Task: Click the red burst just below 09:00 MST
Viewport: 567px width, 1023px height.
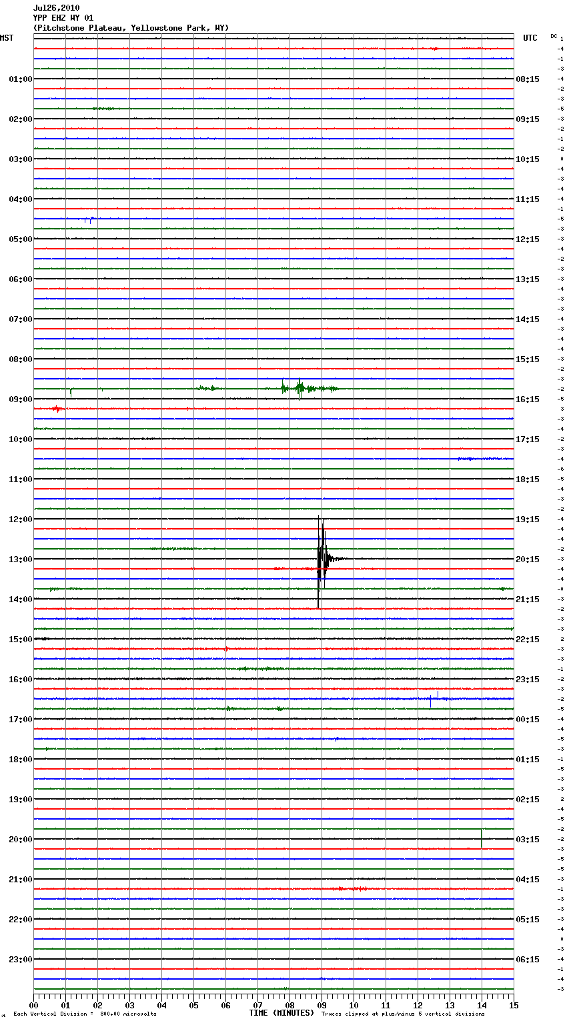Action: pyautogui.click(x=57, y=409)
